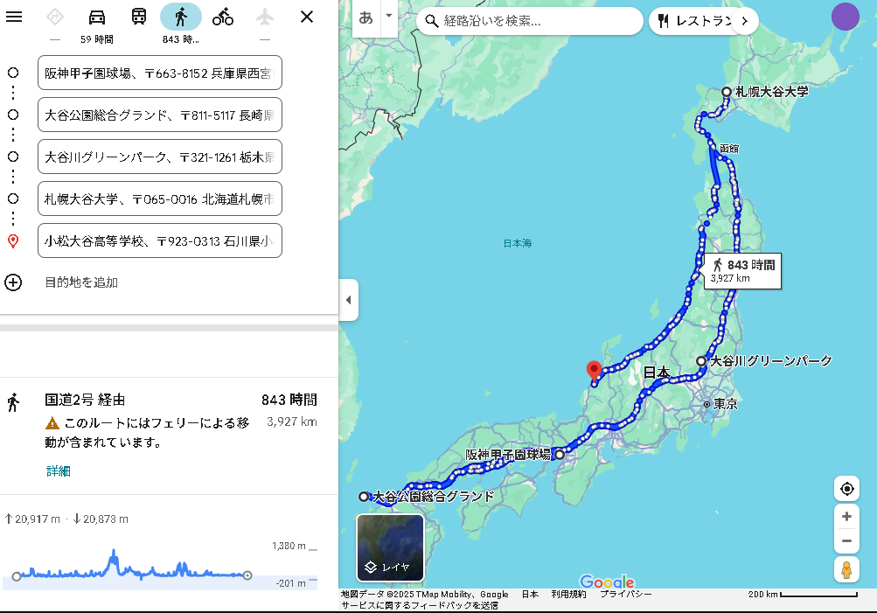Click the 札幌大谷大学 map marker

[727, 92]
